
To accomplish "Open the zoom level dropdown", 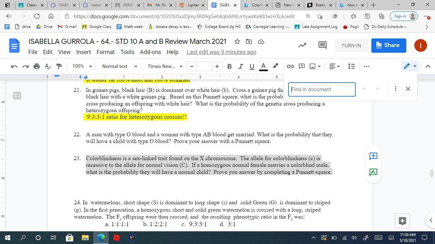I will click(82, 66).
